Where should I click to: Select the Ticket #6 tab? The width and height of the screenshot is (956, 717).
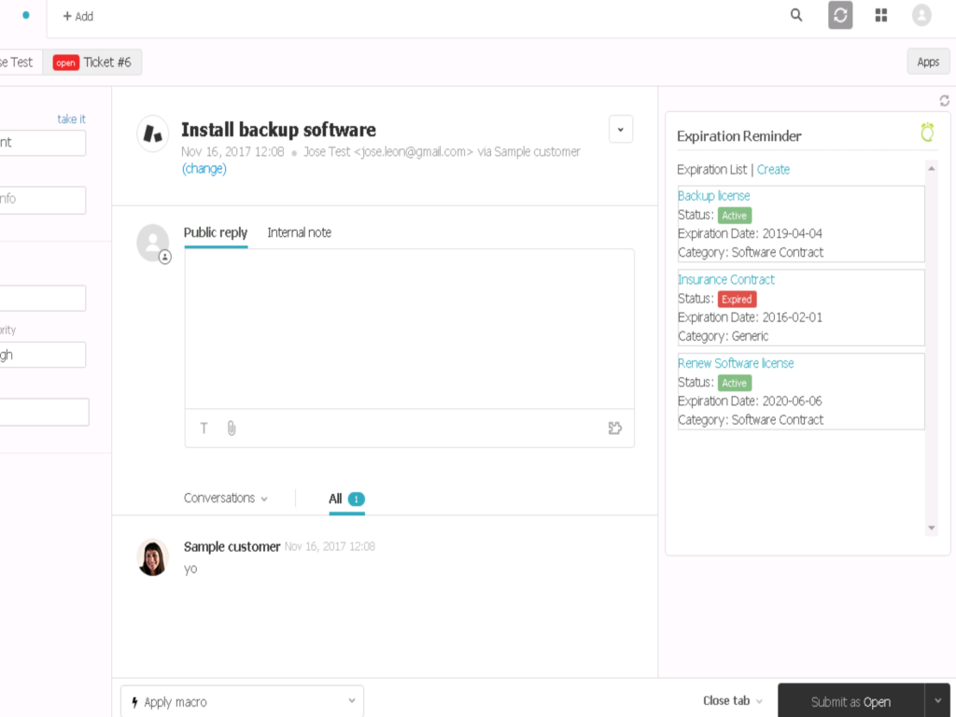[x=97, y=63]
